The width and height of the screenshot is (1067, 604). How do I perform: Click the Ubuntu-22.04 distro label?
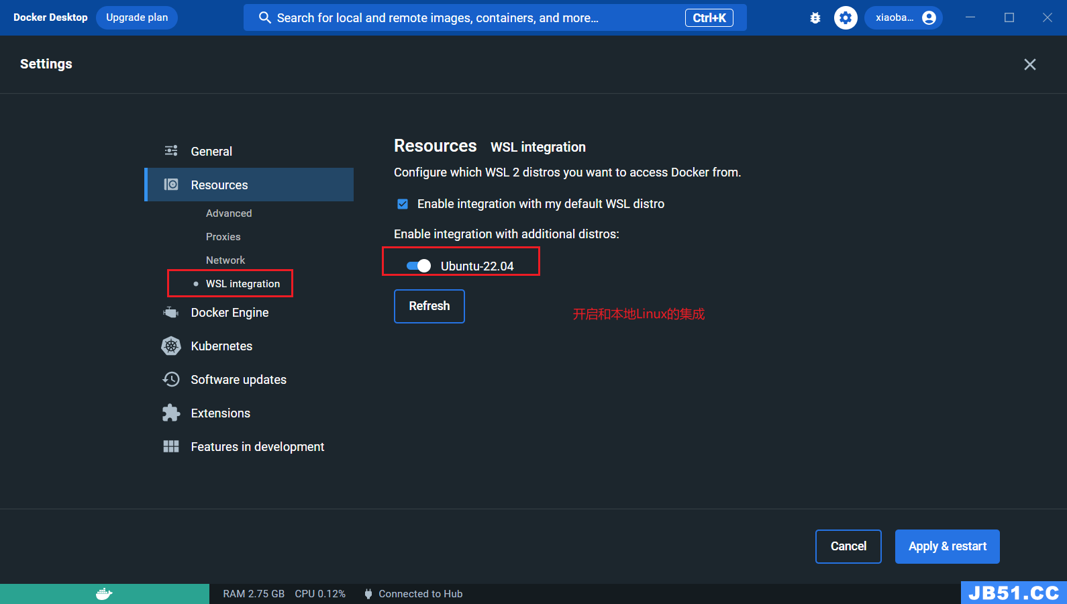pyautogui.click(x=477, y=266)
